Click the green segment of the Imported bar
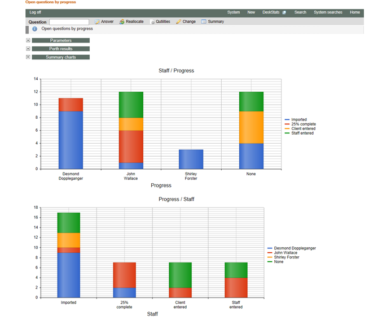This screenshot has width=391, height=319. coord(69,223)
